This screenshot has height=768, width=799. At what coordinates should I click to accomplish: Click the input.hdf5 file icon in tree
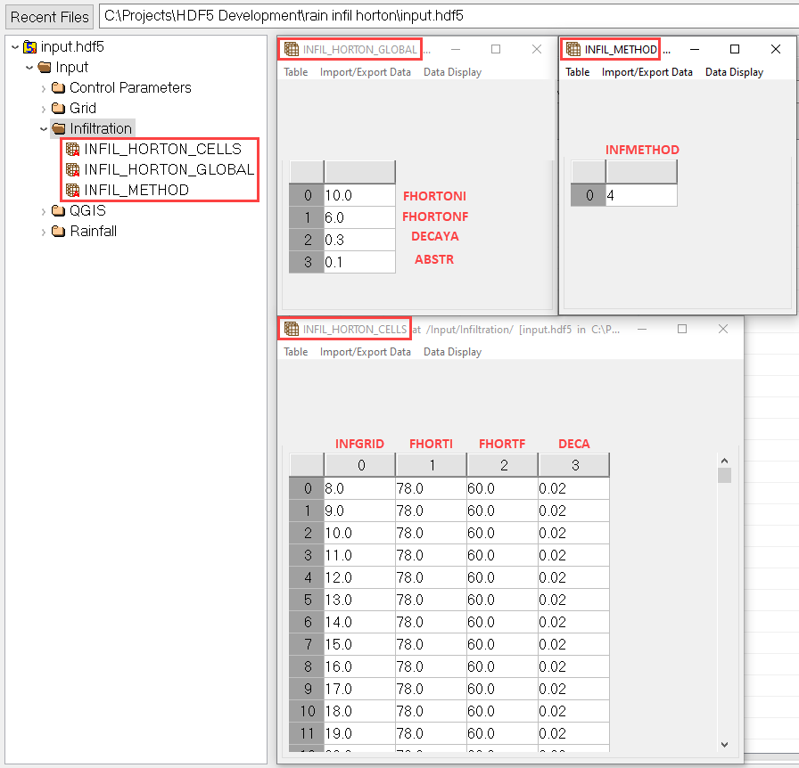[x=29, y=46]
